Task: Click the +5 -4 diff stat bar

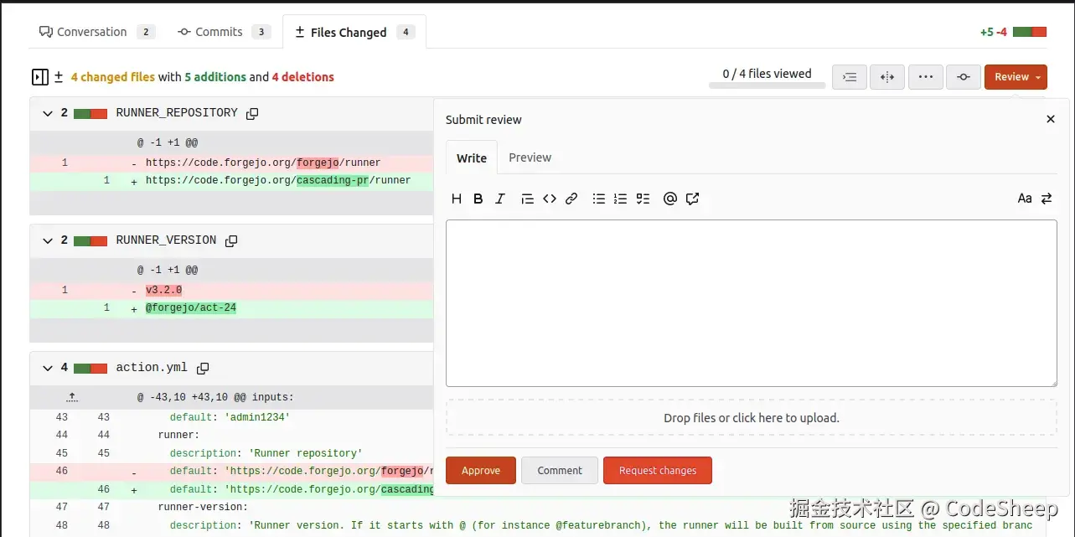Action: (1030, 32)
